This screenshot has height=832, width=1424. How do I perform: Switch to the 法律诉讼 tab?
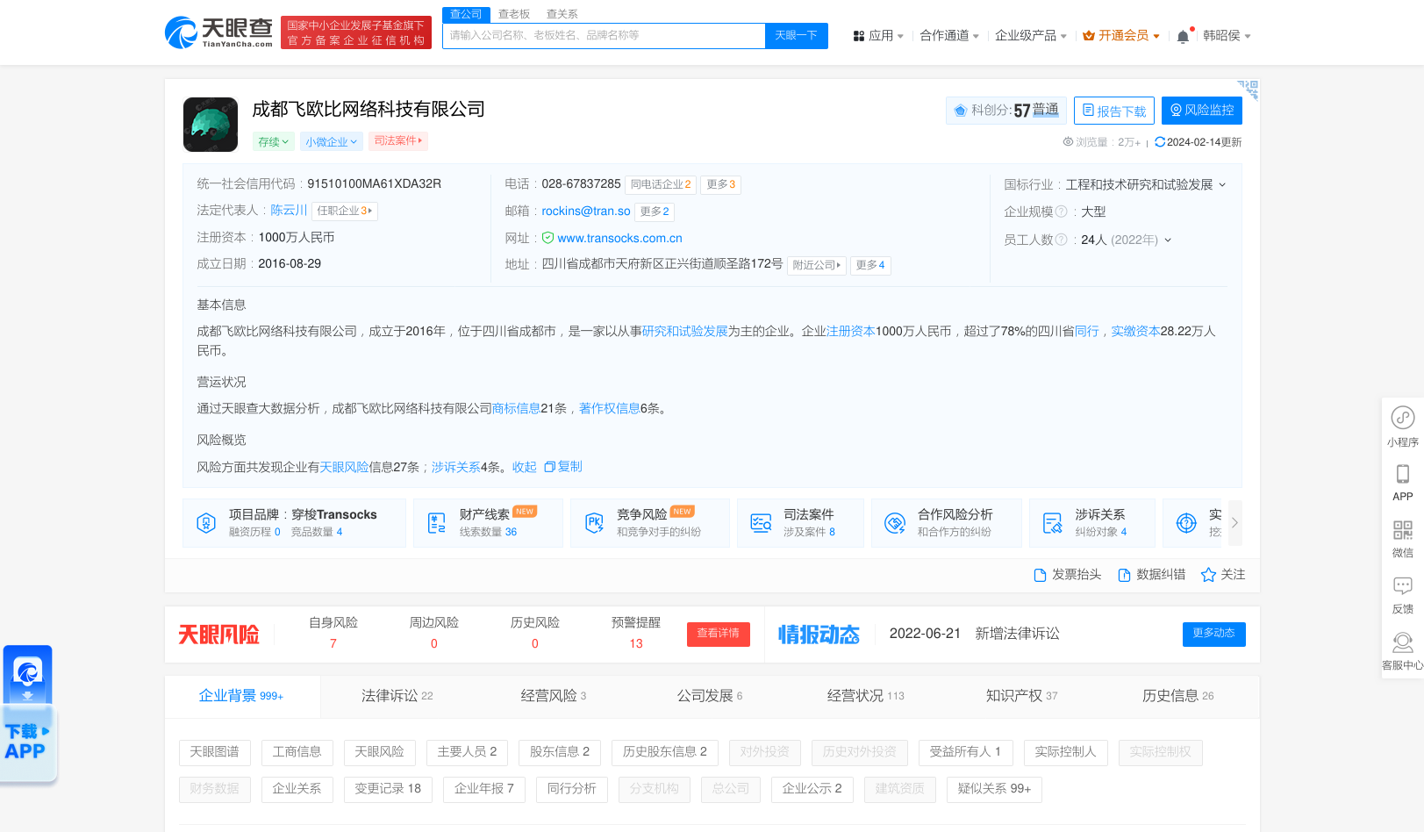(397, 696)
